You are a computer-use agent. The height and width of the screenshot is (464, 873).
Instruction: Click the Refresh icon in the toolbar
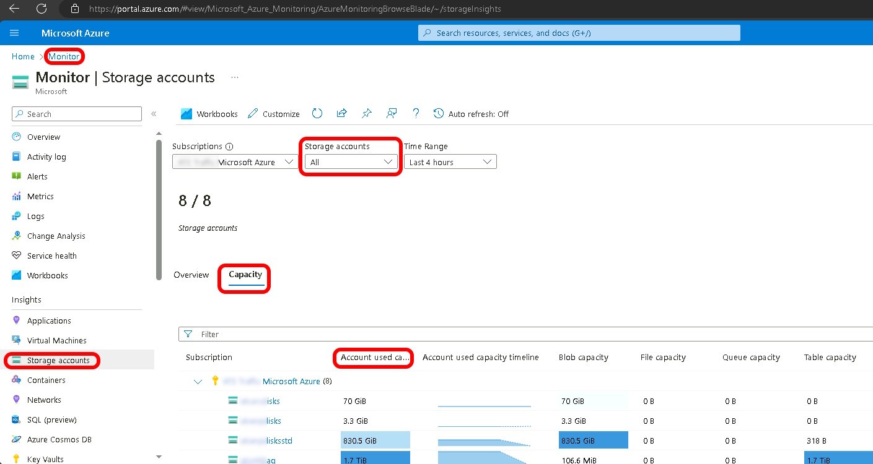pyautogui.click(x=317, y=114)
